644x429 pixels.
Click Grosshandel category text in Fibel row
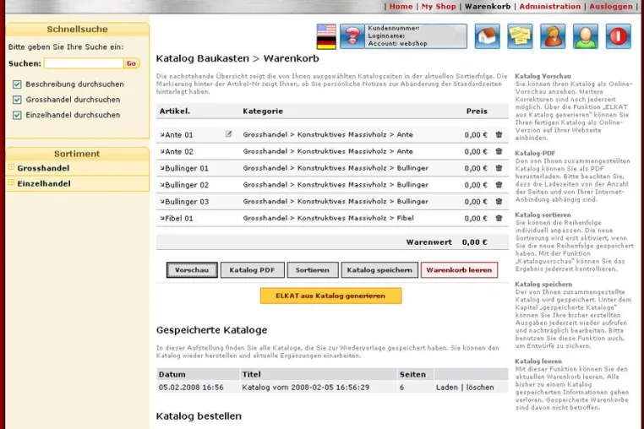pos(265,218)
